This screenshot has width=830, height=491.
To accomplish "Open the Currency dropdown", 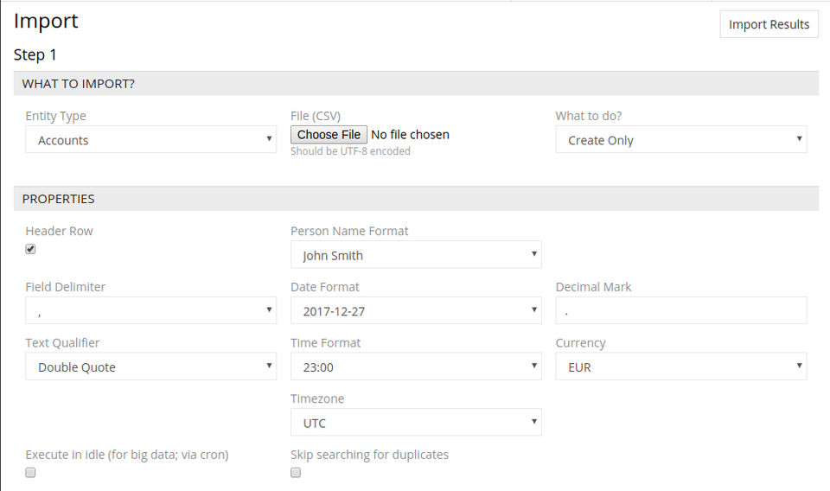I will coord(680,367).
